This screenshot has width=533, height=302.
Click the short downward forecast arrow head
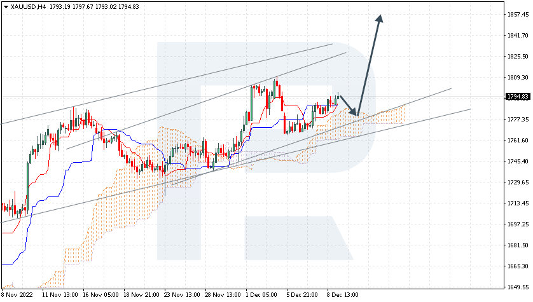click(x=354, y=111)
